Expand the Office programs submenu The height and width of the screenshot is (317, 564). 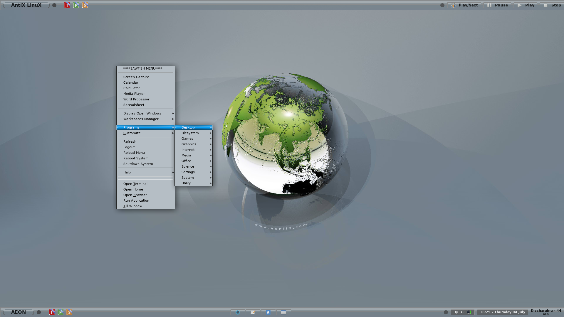point(194,161)
